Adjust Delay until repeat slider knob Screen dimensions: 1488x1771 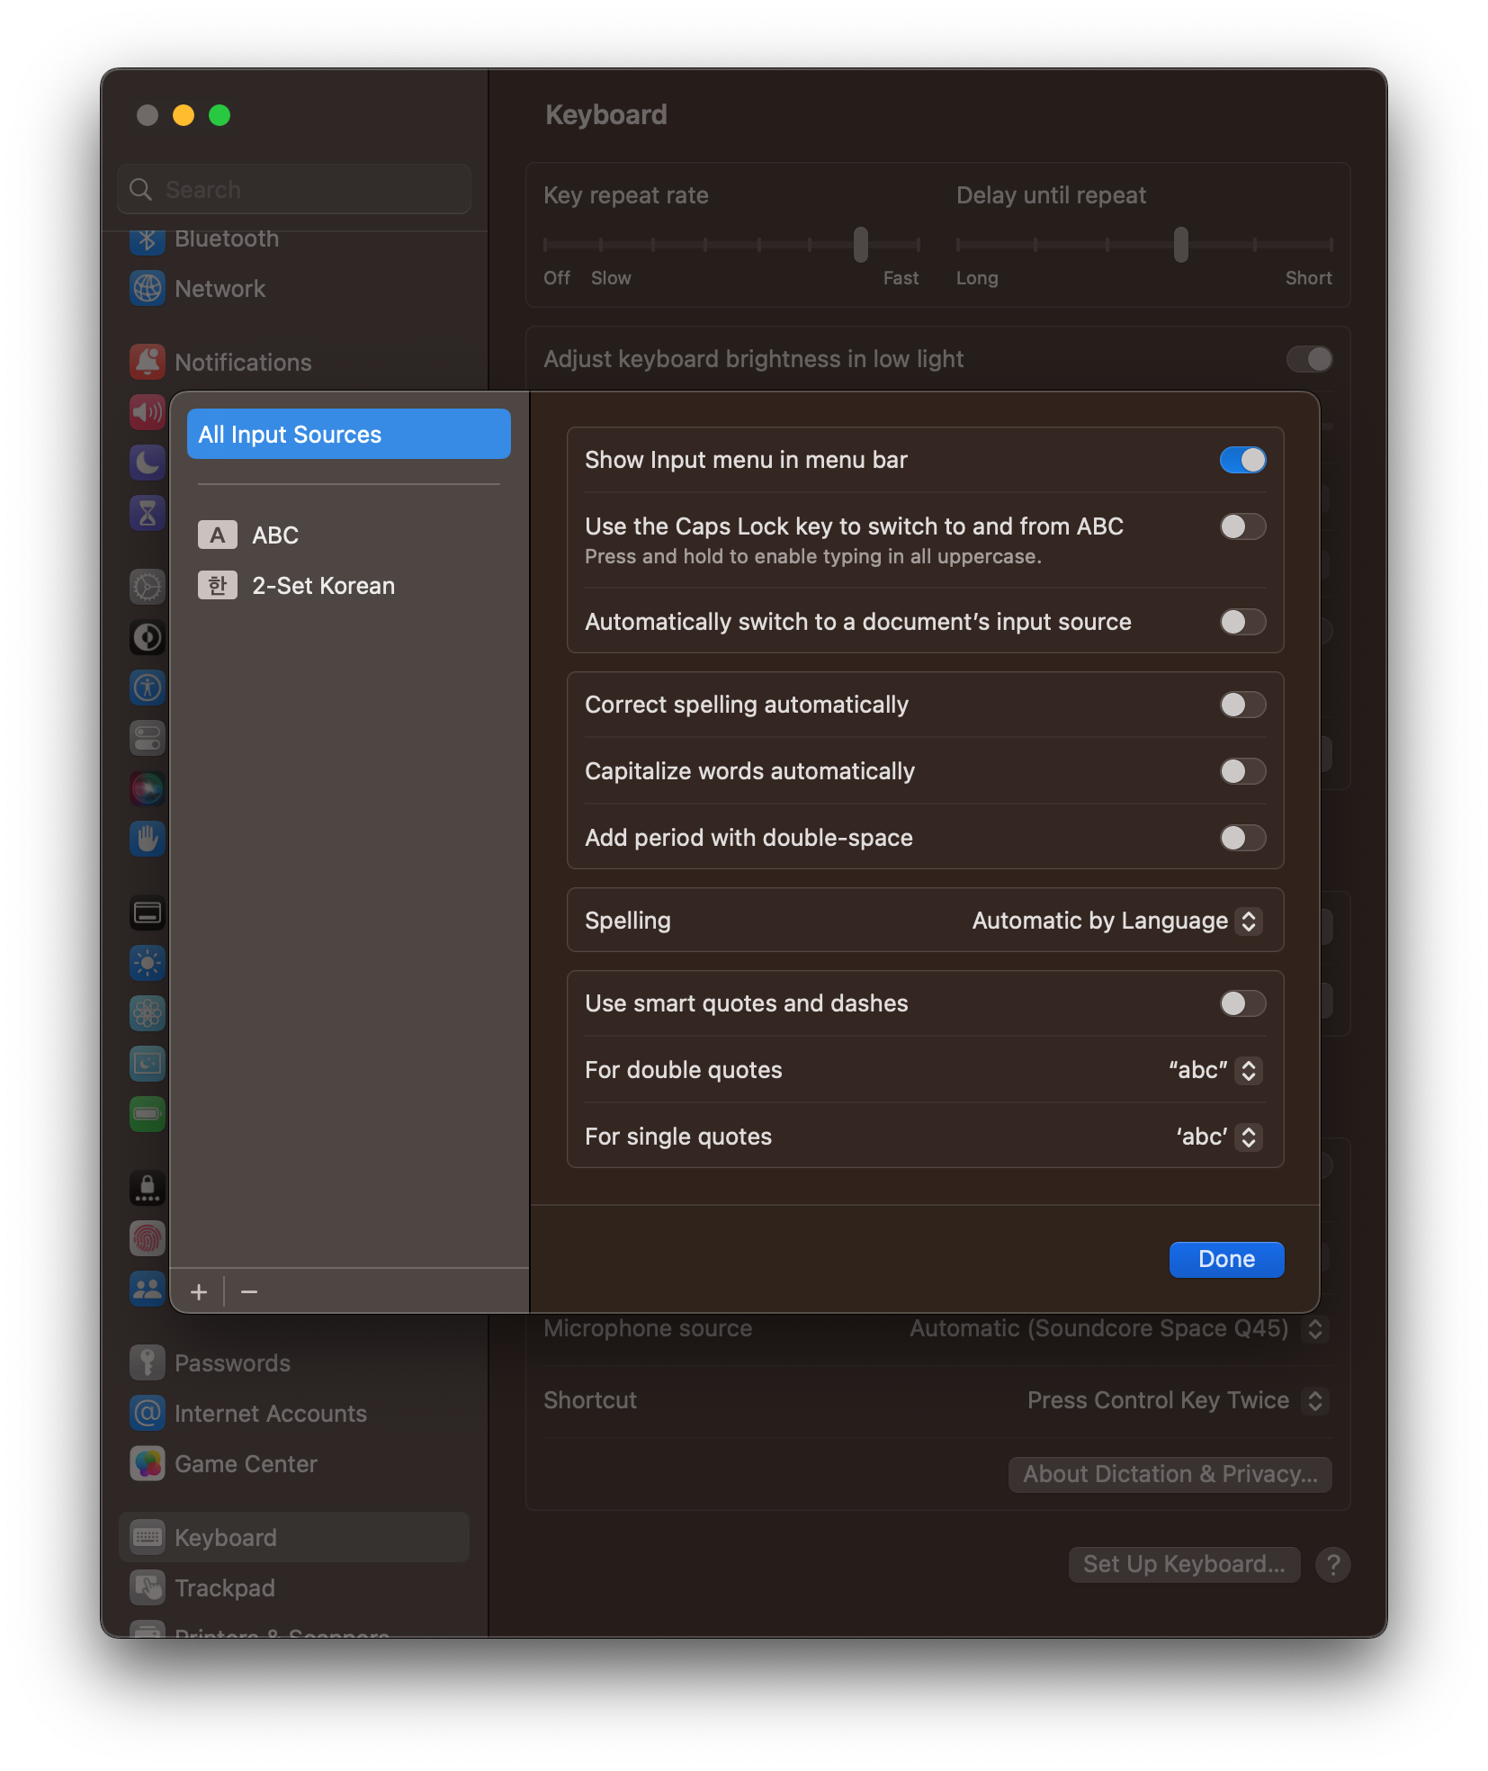[x=1181, y=244]
